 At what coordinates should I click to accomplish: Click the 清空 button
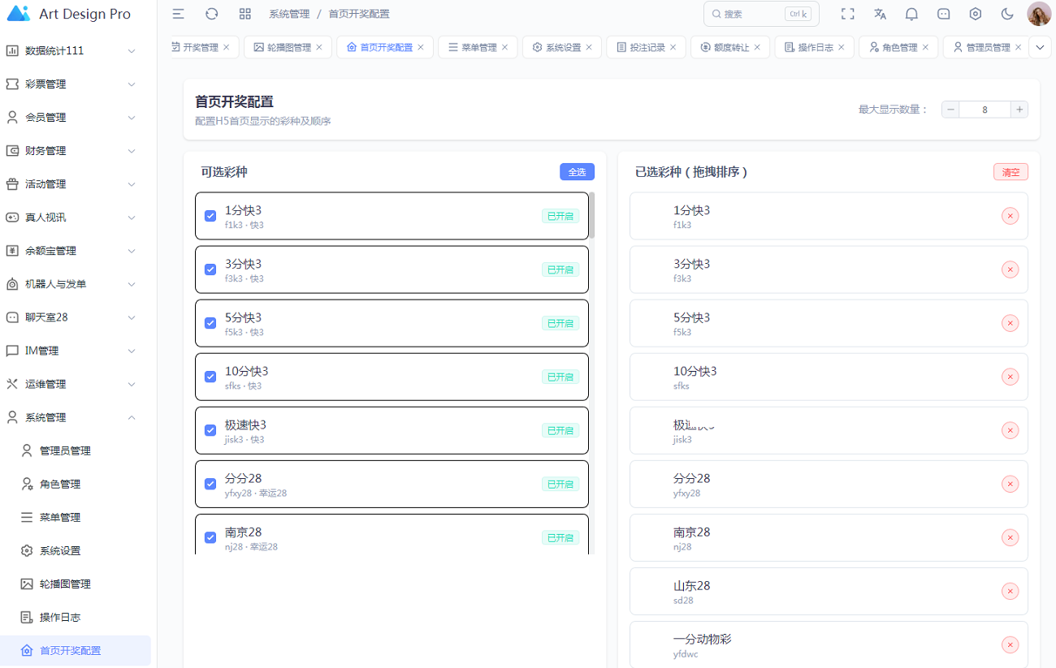[1011, 172]
